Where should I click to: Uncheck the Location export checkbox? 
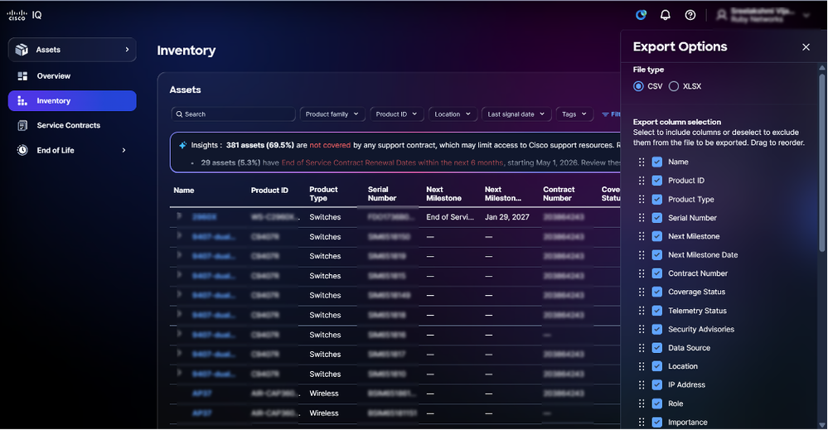(657, 366)
